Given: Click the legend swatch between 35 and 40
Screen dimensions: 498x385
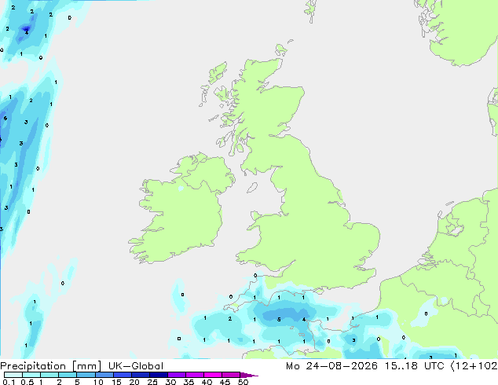Looking at the screenshot, I should [195, 375].
